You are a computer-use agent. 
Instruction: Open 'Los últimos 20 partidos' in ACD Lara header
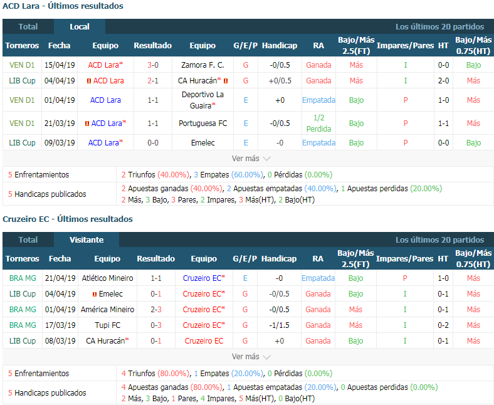(439, 27)
